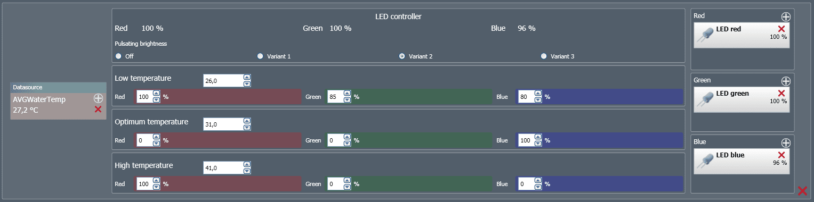The image size is (814, 202).
Task: Remove LED red with its red X
Action: 781,29
